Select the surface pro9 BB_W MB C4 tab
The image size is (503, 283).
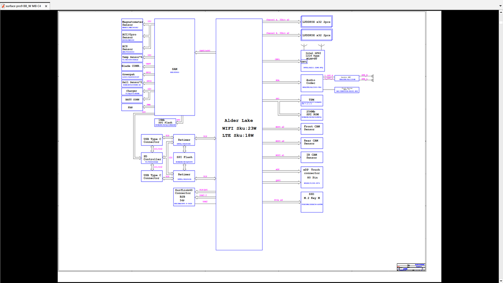coord(25,6)
